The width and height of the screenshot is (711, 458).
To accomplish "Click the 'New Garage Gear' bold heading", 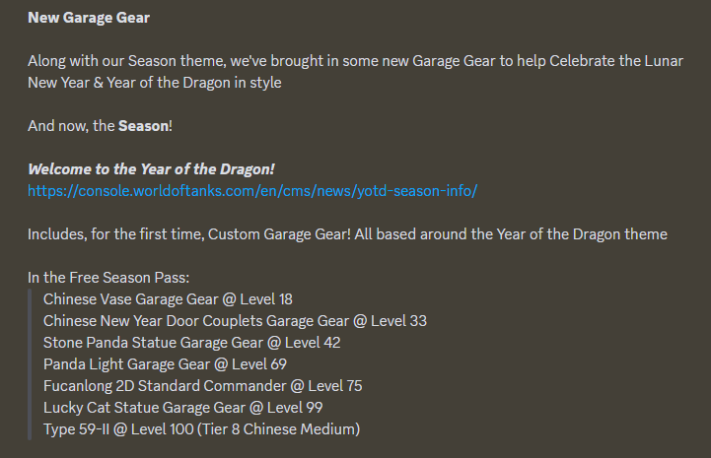I will pos(89,18).
